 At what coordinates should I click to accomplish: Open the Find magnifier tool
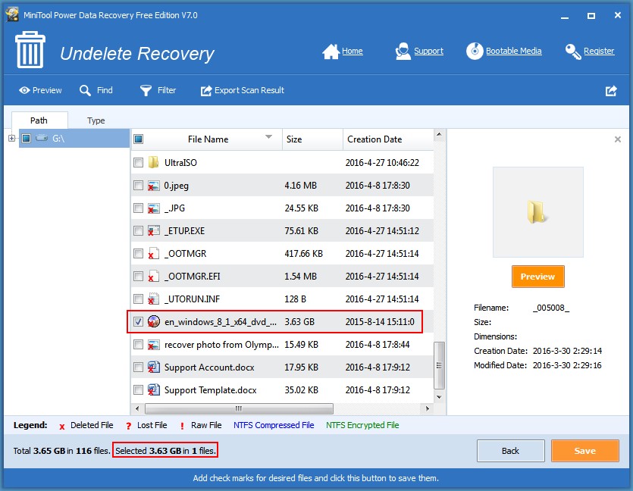[86, 90]
